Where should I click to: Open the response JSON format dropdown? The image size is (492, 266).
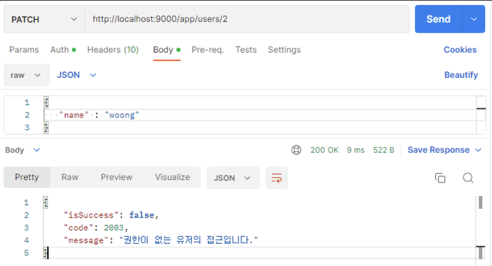pos(233,178)
